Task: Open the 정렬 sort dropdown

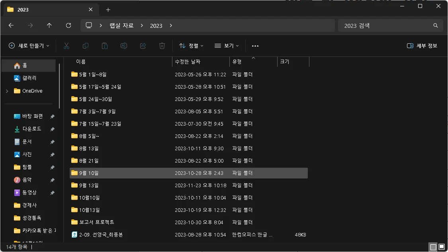Action: tap(191, 45)
